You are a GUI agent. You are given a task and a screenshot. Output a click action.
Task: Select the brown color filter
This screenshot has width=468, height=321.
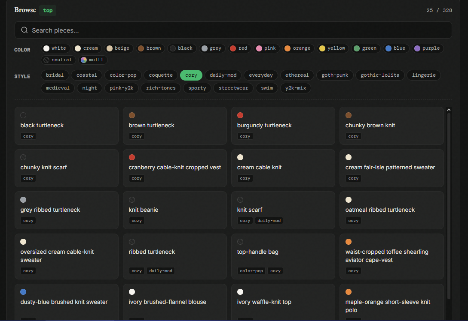[150, 48]
